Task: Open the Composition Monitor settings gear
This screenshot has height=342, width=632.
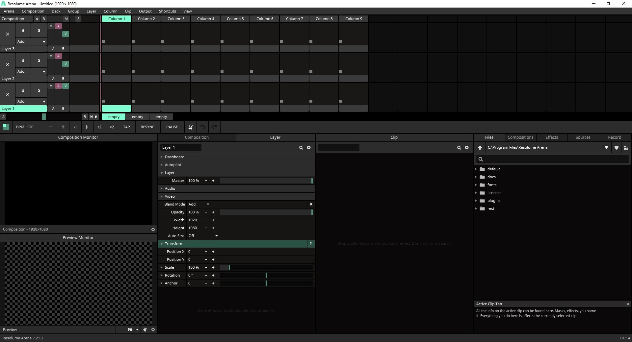Action: pos(153,230)
